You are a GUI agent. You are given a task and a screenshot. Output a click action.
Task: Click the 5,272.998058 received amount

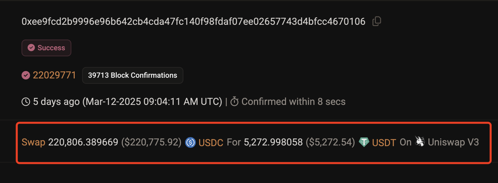click(273, 142)
